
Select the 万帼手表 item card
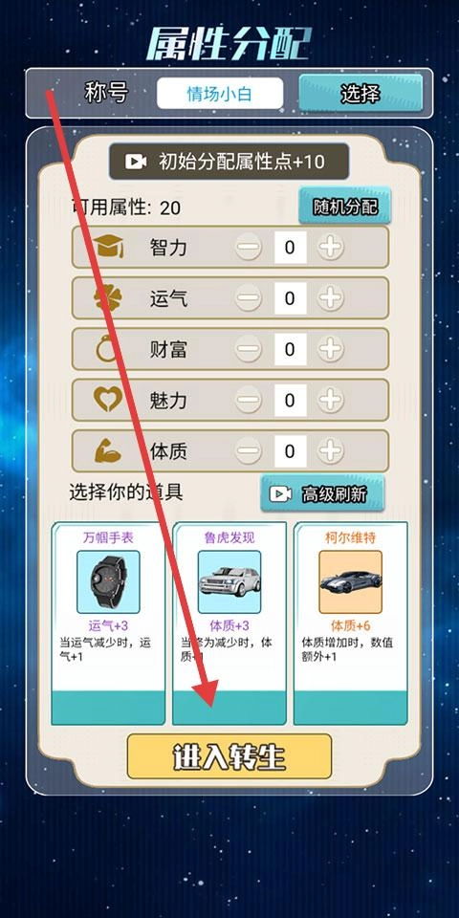(x=108, y=623)
